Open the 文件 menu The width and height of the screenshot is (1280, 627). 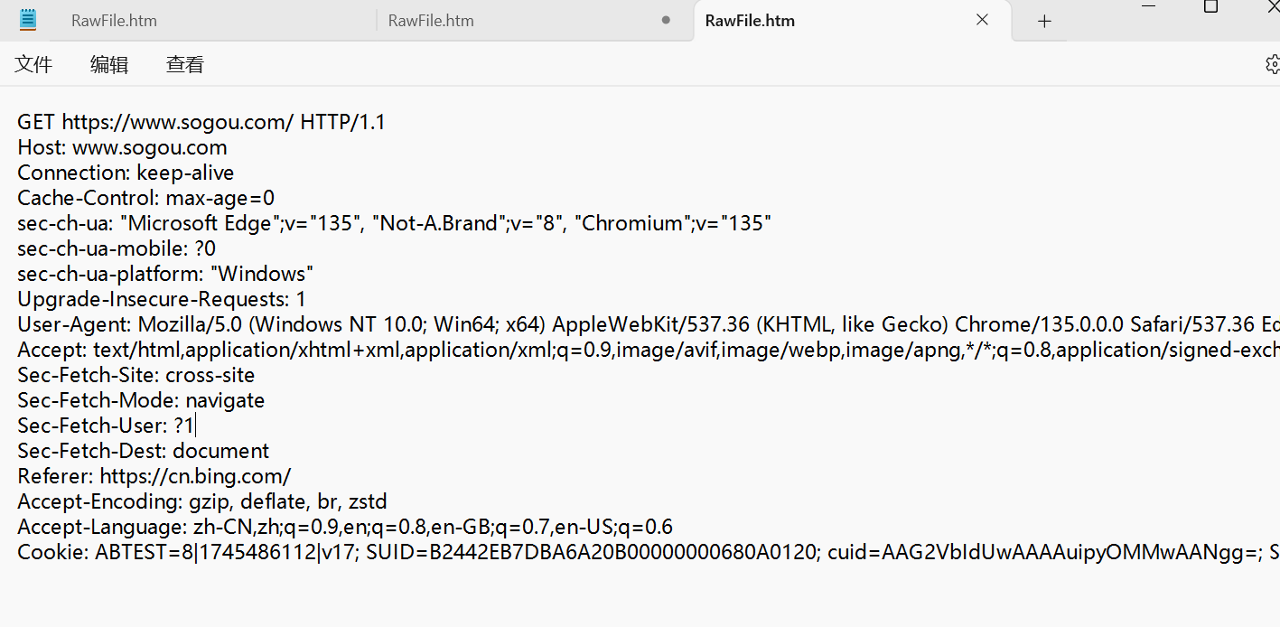coord(33,64)
